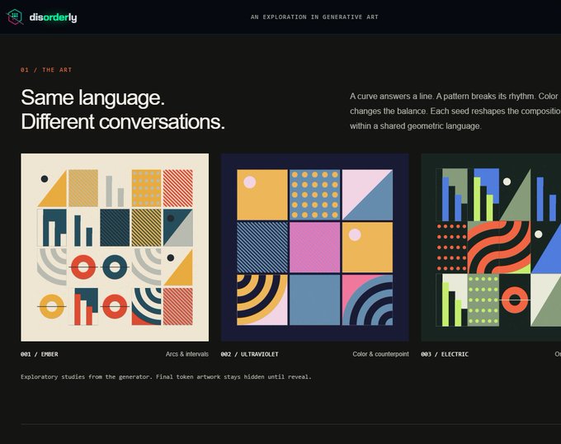
Task: Open the 001 Ember artwork thumbnail
Action: 115,248
